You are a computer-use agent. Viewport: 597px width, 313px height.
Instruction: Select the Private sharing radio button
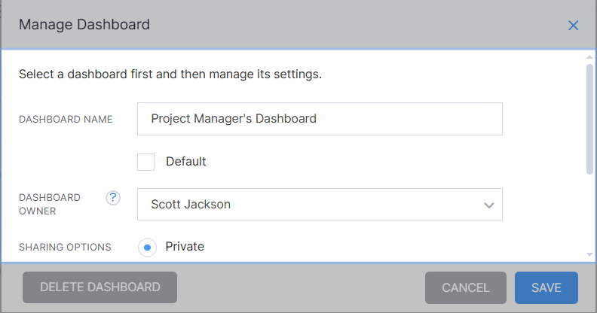point(147,248)
